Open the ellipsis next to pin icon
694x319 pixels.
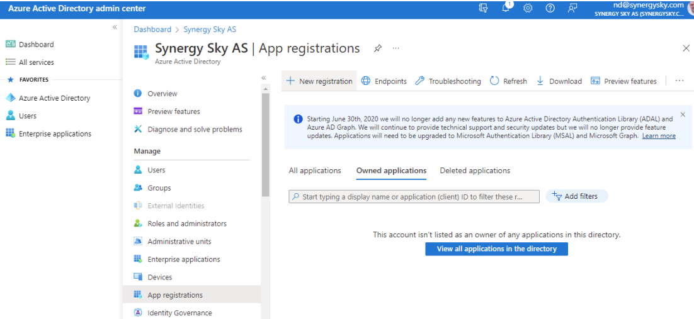coord(395,48)
